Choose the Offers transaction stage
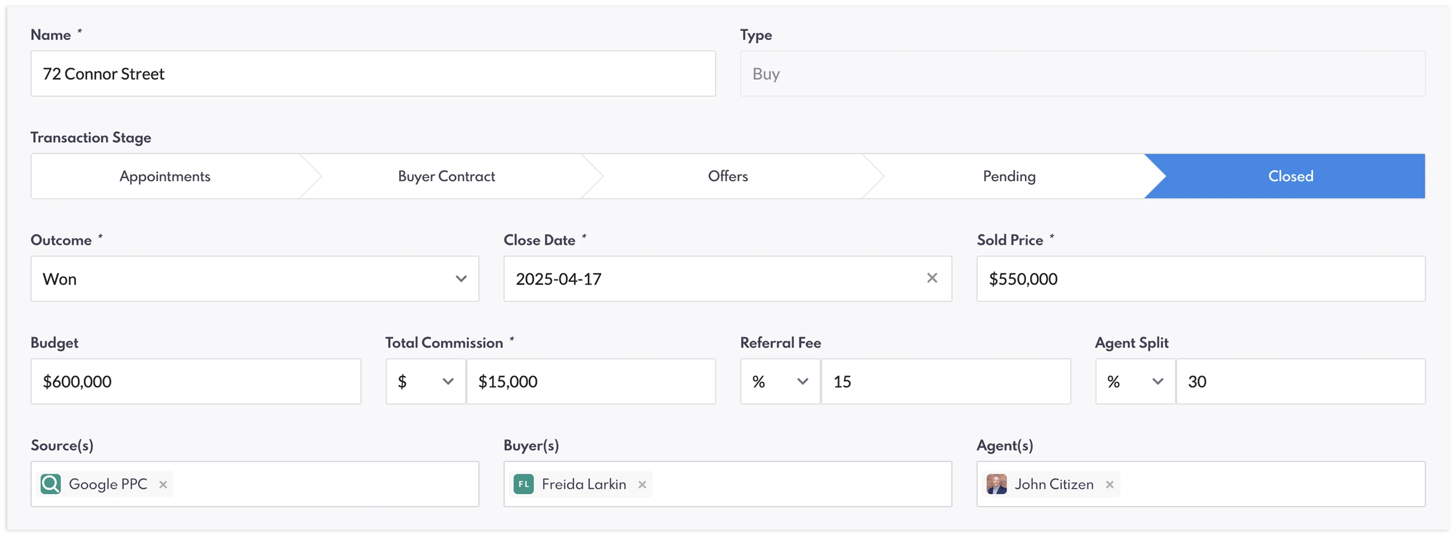The image size is (1456, 537). coord(728,176)
